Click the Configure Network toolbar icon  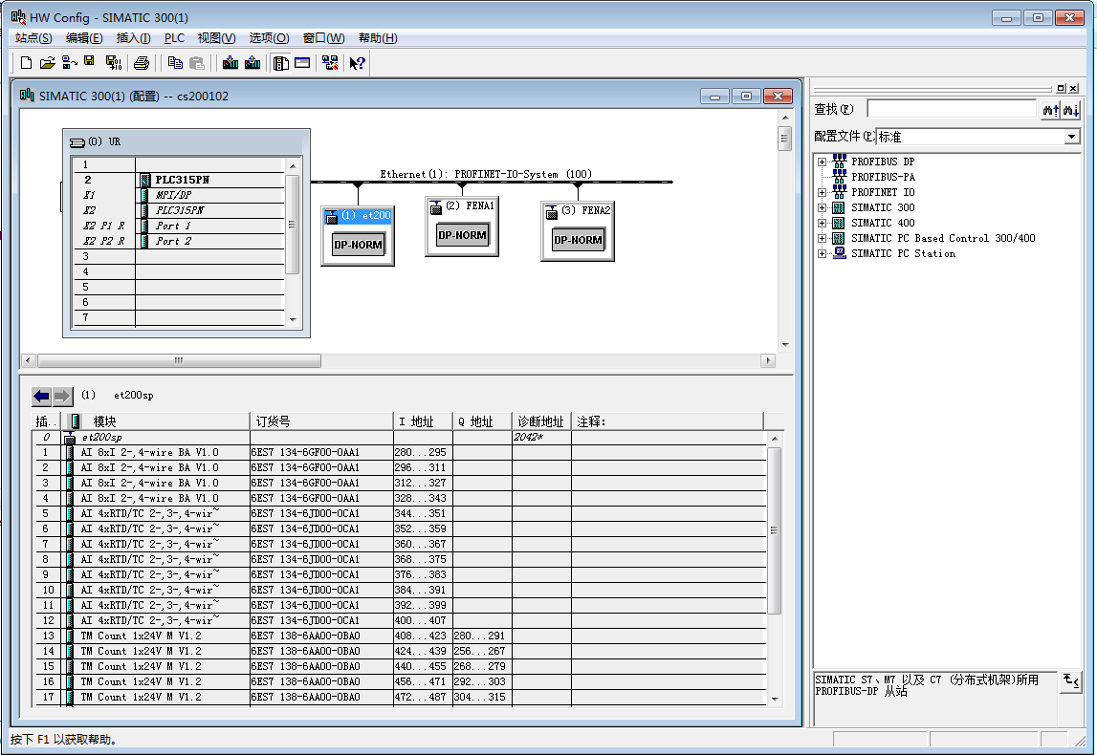click(330, 63)
